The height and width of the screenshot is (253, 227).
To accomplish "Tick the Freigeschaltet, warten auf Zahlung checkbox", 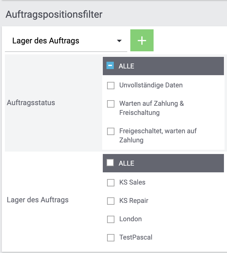I will coord(111,132).
